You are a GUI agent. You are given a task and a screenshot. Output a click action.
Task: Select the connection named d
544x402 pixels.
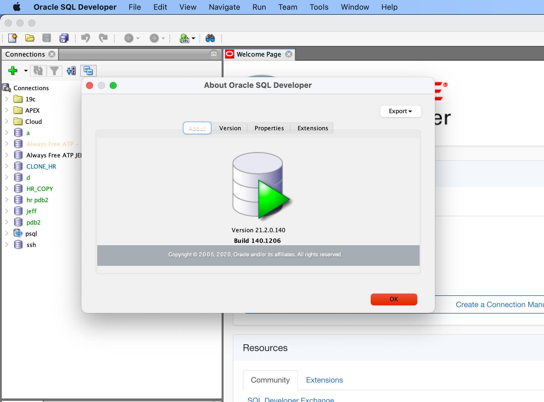28,178
